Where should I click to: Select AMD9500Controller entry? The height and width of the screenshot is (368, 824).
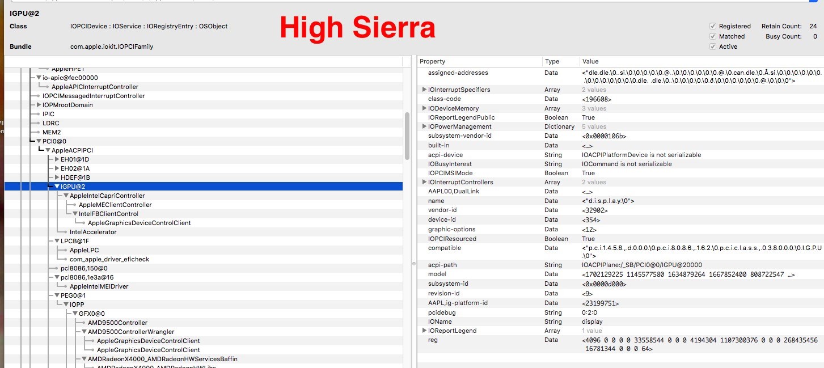(x=117, y=323)
